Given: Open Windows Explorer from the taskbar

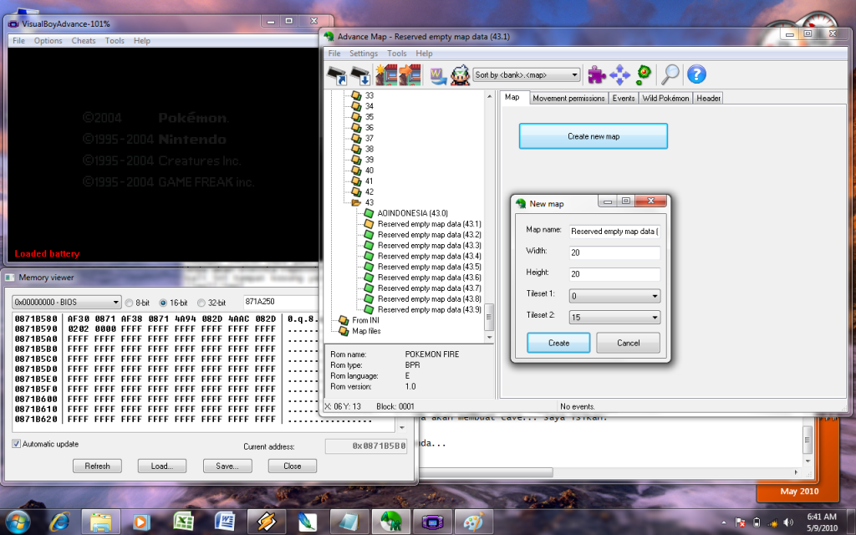Looking at the screenshot, I should [x=100, y=522].
